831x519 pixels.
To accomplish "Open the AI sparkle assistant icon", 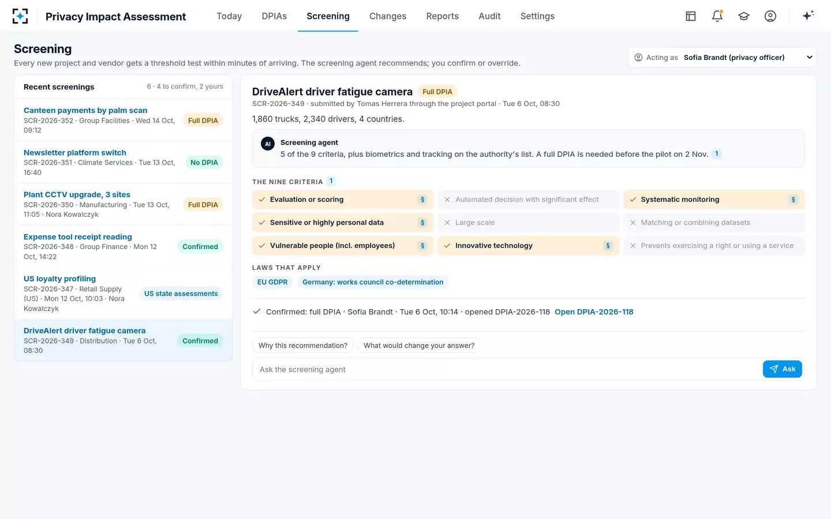I will tap(808, 16).
